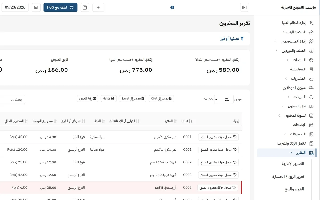Sort table by SKU column
This screenshot has height=200, width=320.
(187, 121)
